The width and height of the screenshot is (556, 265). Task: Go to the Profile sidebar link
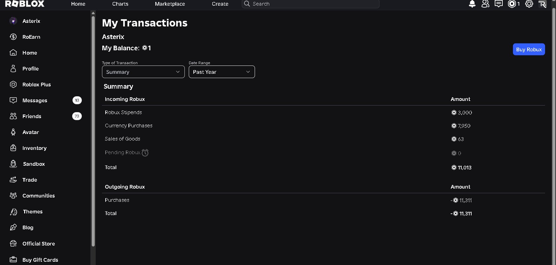click(x=30, y=68)
